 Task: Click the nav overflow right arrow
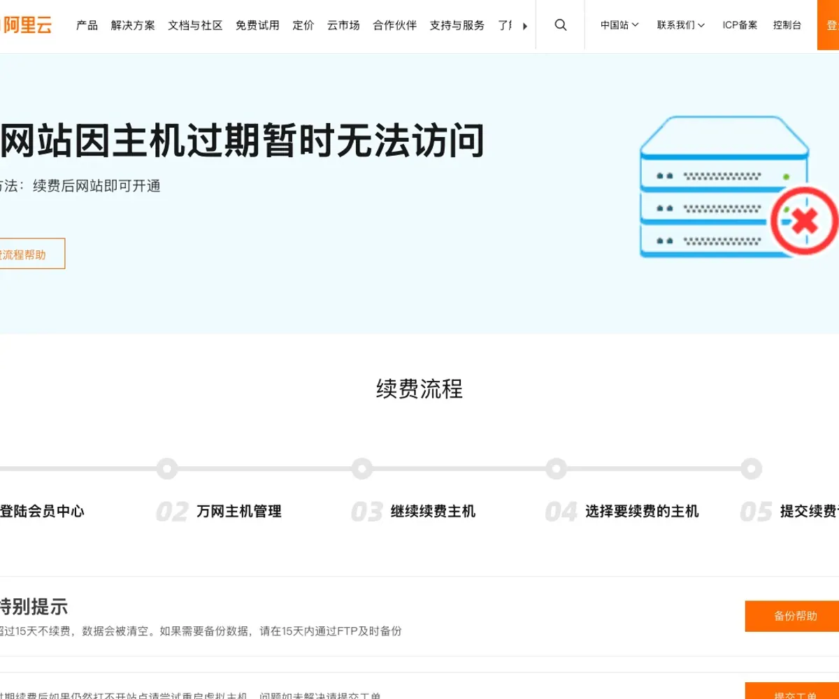pyautogui.click(x=525, y=26)
